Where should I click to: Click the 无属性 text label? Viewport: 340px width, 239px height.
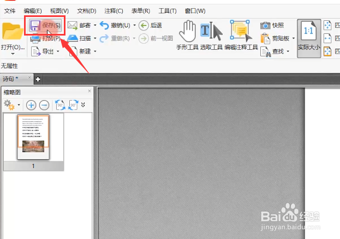(9, 66)
